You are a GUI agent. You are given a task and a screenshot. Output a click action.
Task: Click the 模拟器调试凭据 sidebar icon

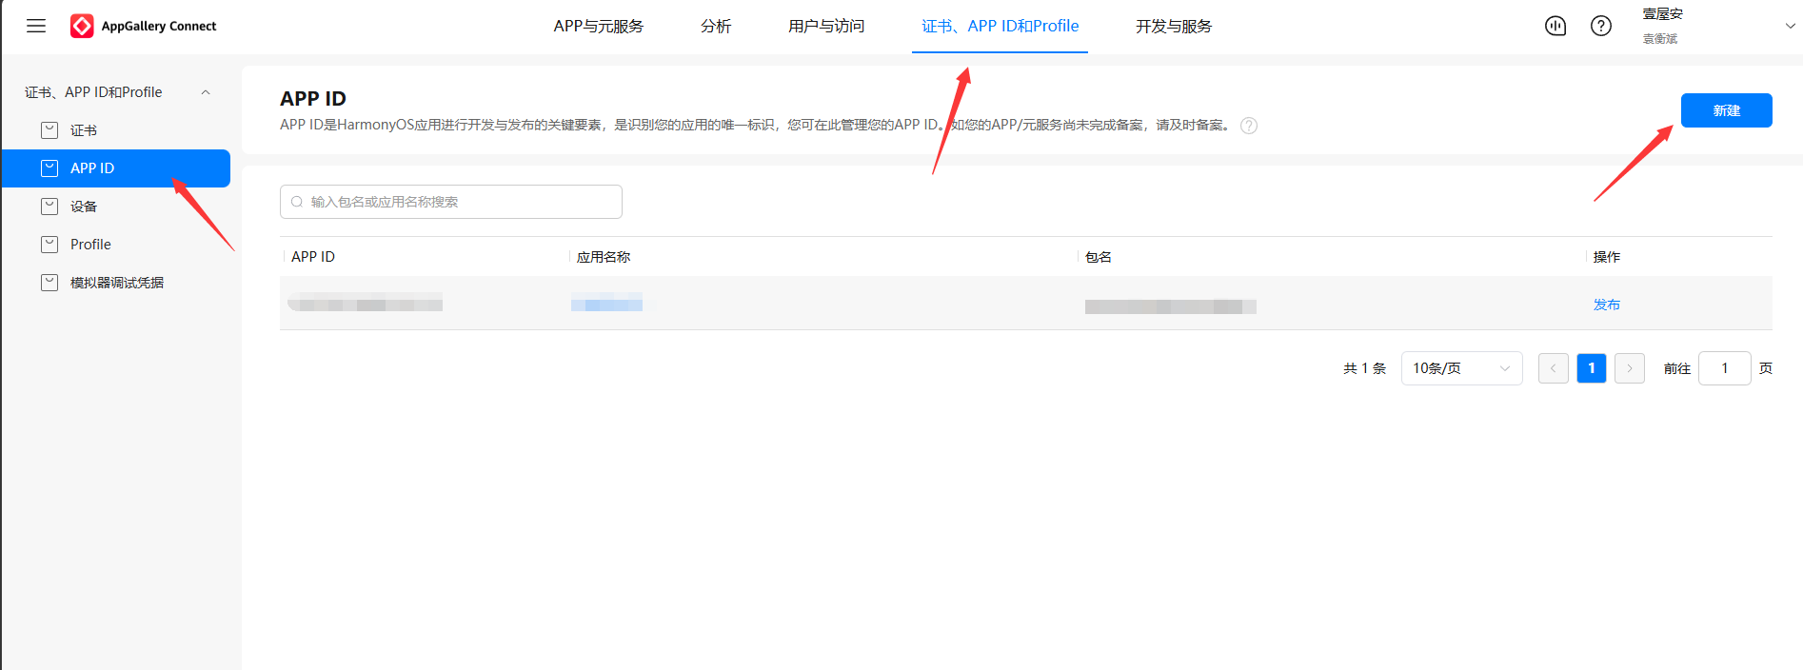[x=50, y=283]
